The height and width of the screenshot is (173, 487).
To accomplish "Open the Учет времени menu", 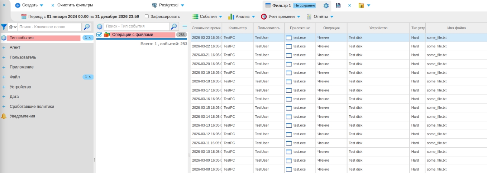I will click(281, 16).
